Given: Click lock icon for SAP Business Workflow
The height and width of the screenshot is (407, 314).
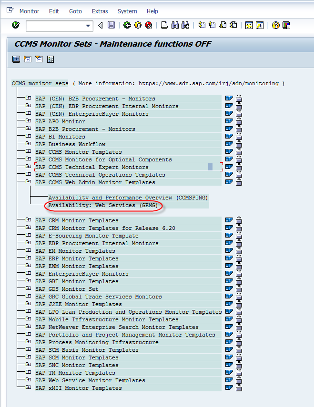Looking at the screenshot, I should click(x=239, y=144).
